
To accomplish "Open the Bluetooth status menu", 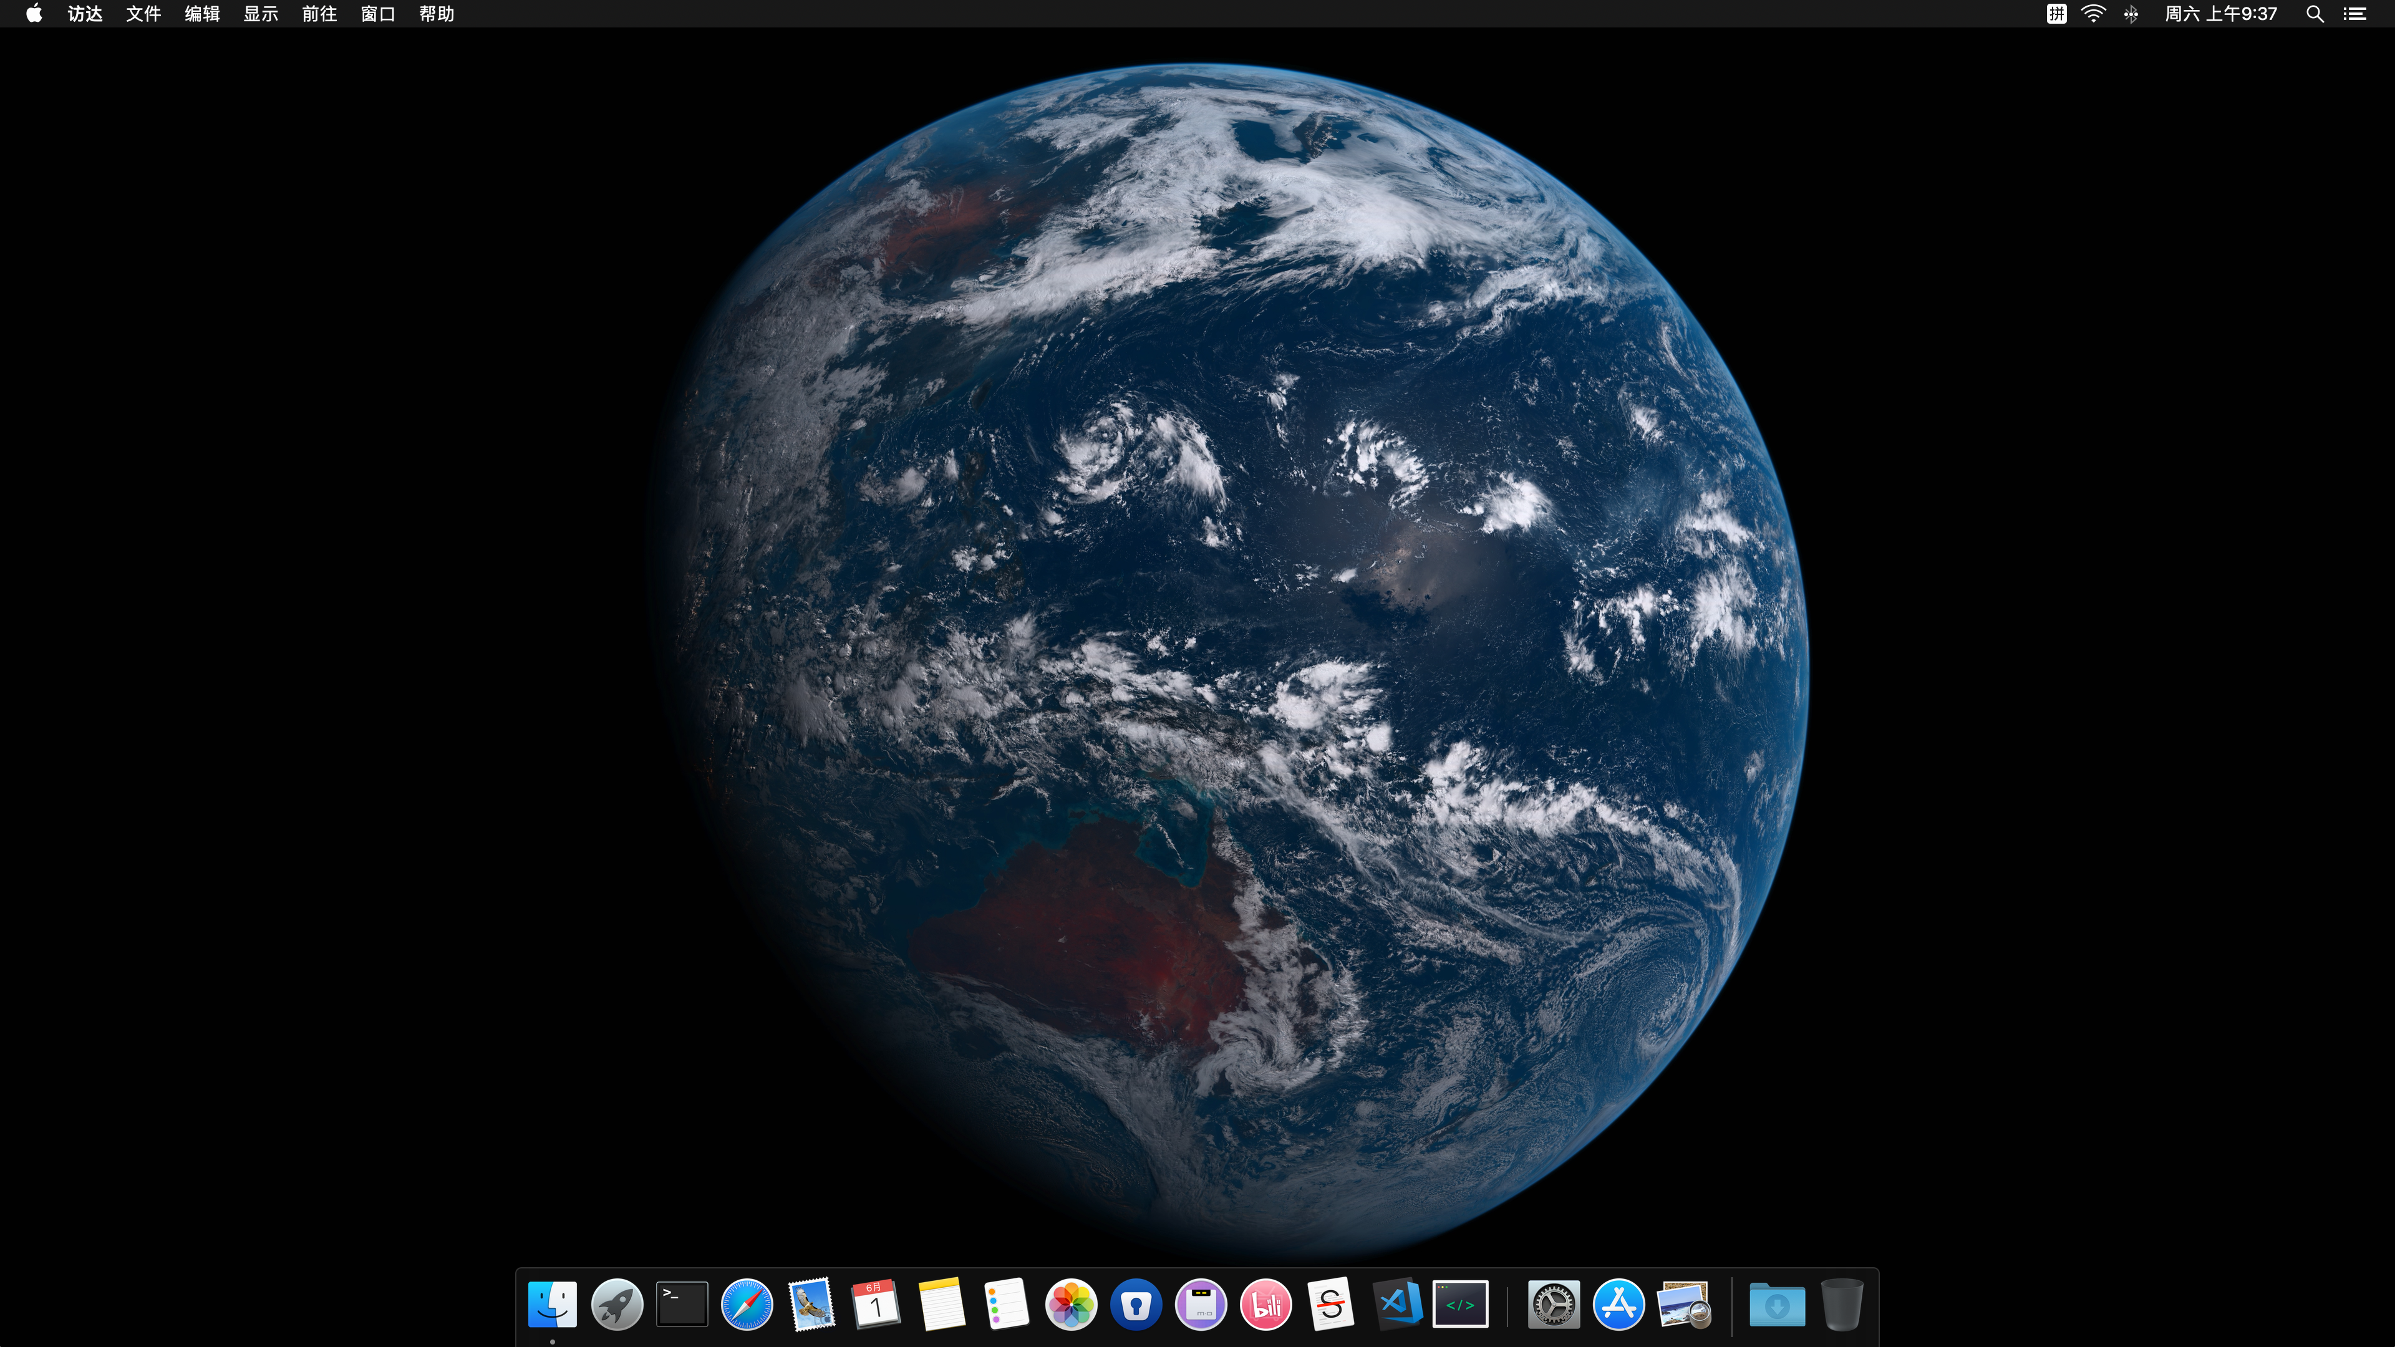I will (2131, 14).
